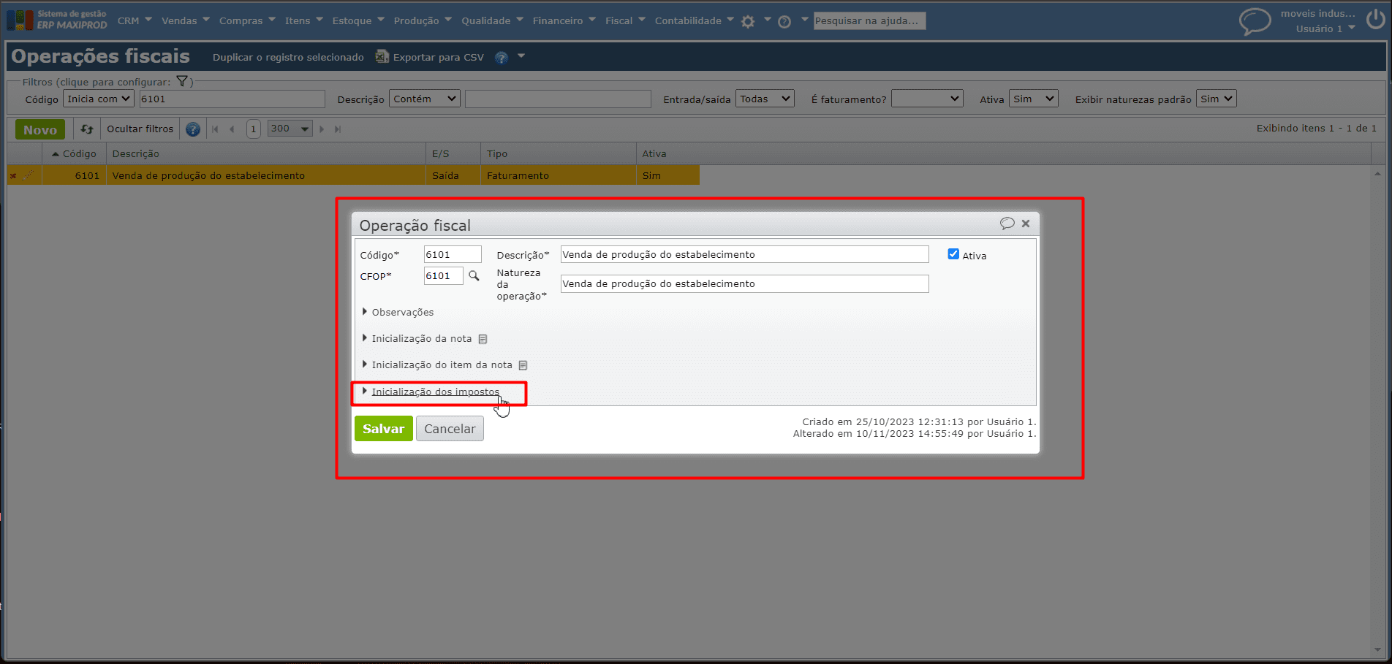Viewport: 1392px width, 664px height.
Task: Click the Pesquisar na ajuda search box
Action: tap(869, 21)
